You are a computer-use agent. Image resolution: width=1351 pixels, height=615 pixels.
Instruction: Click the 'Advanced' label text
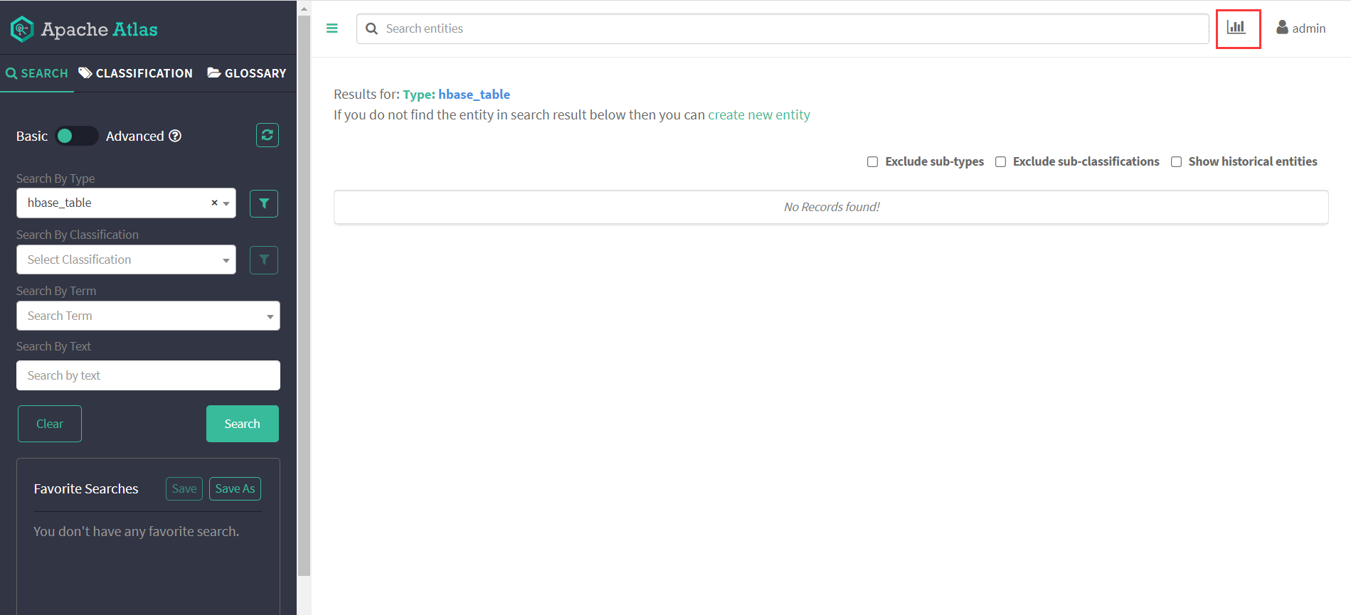(x=135, y=136)
